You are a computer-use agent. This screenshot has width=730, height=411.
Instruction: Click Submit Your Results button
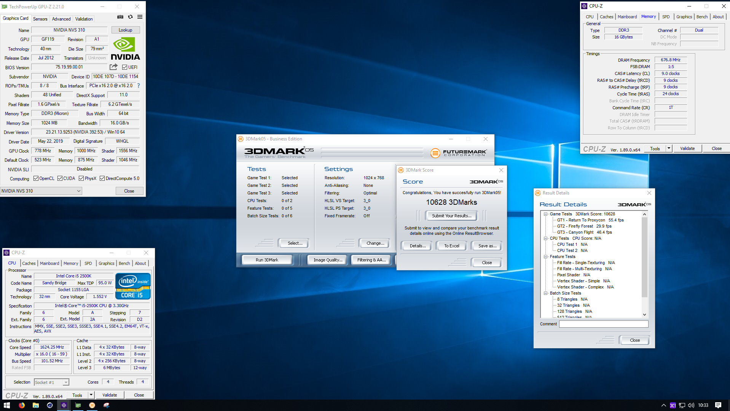451,216
